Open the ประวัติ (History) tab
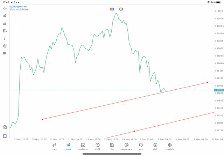This screenshot has height=156, width=224. pos(98,147)
